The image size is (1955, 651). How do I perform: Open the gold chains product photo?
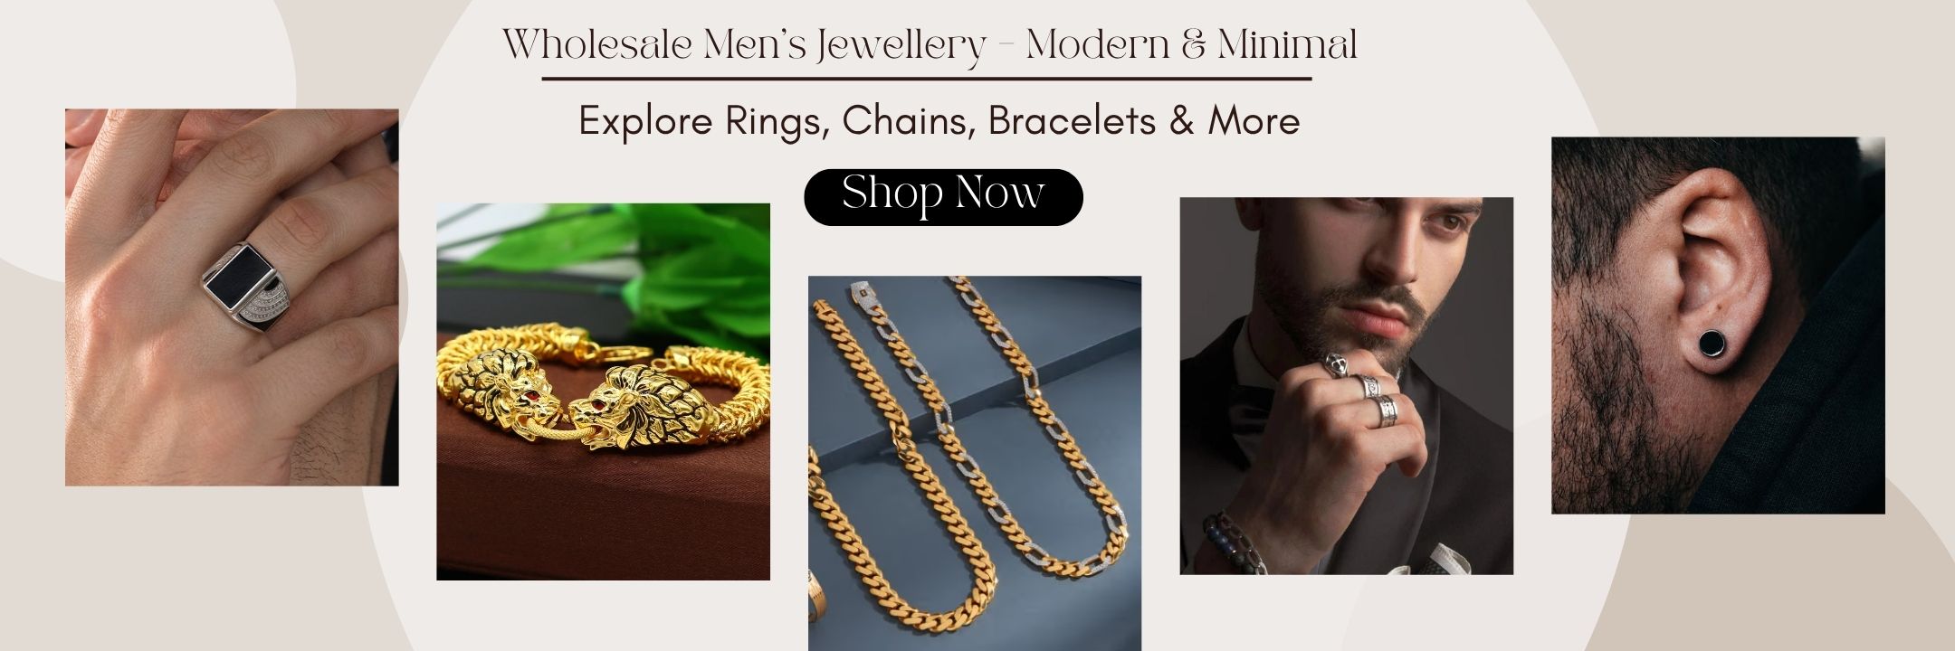[x=975, y=463]
